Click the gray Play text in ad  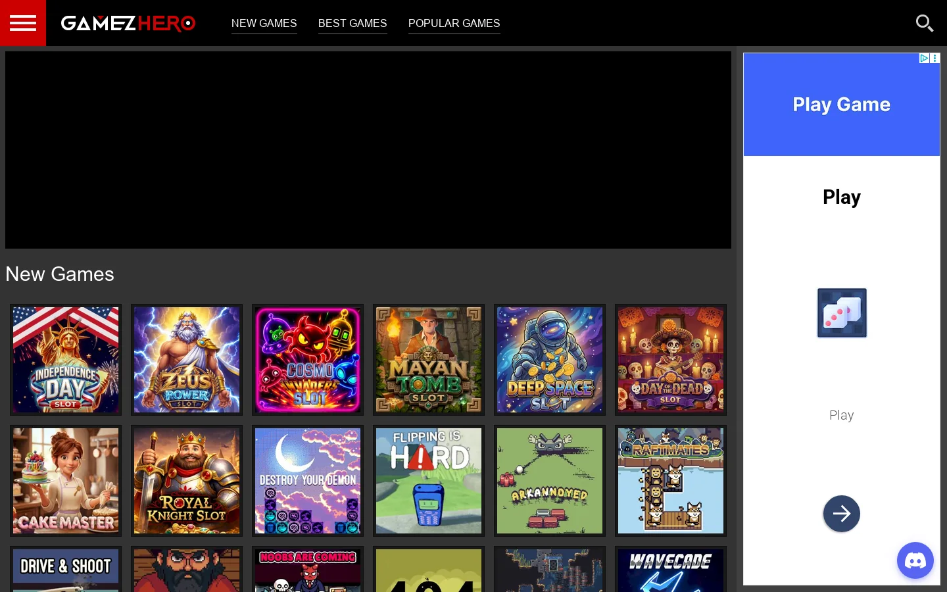point(842,415)
